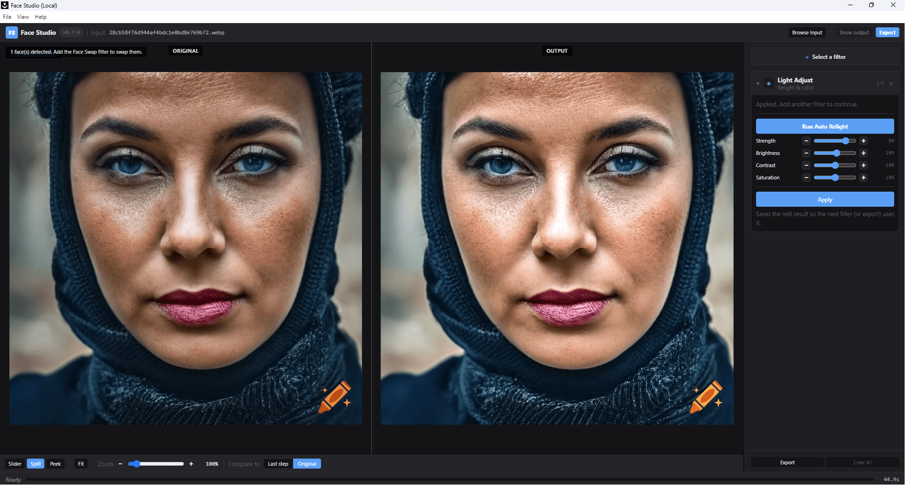Compare to Last step

click(x=278, y=464)
